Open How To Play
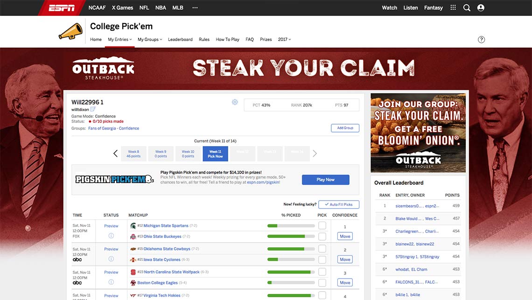Viewport: 532px width, 300px height. point(227,39)
